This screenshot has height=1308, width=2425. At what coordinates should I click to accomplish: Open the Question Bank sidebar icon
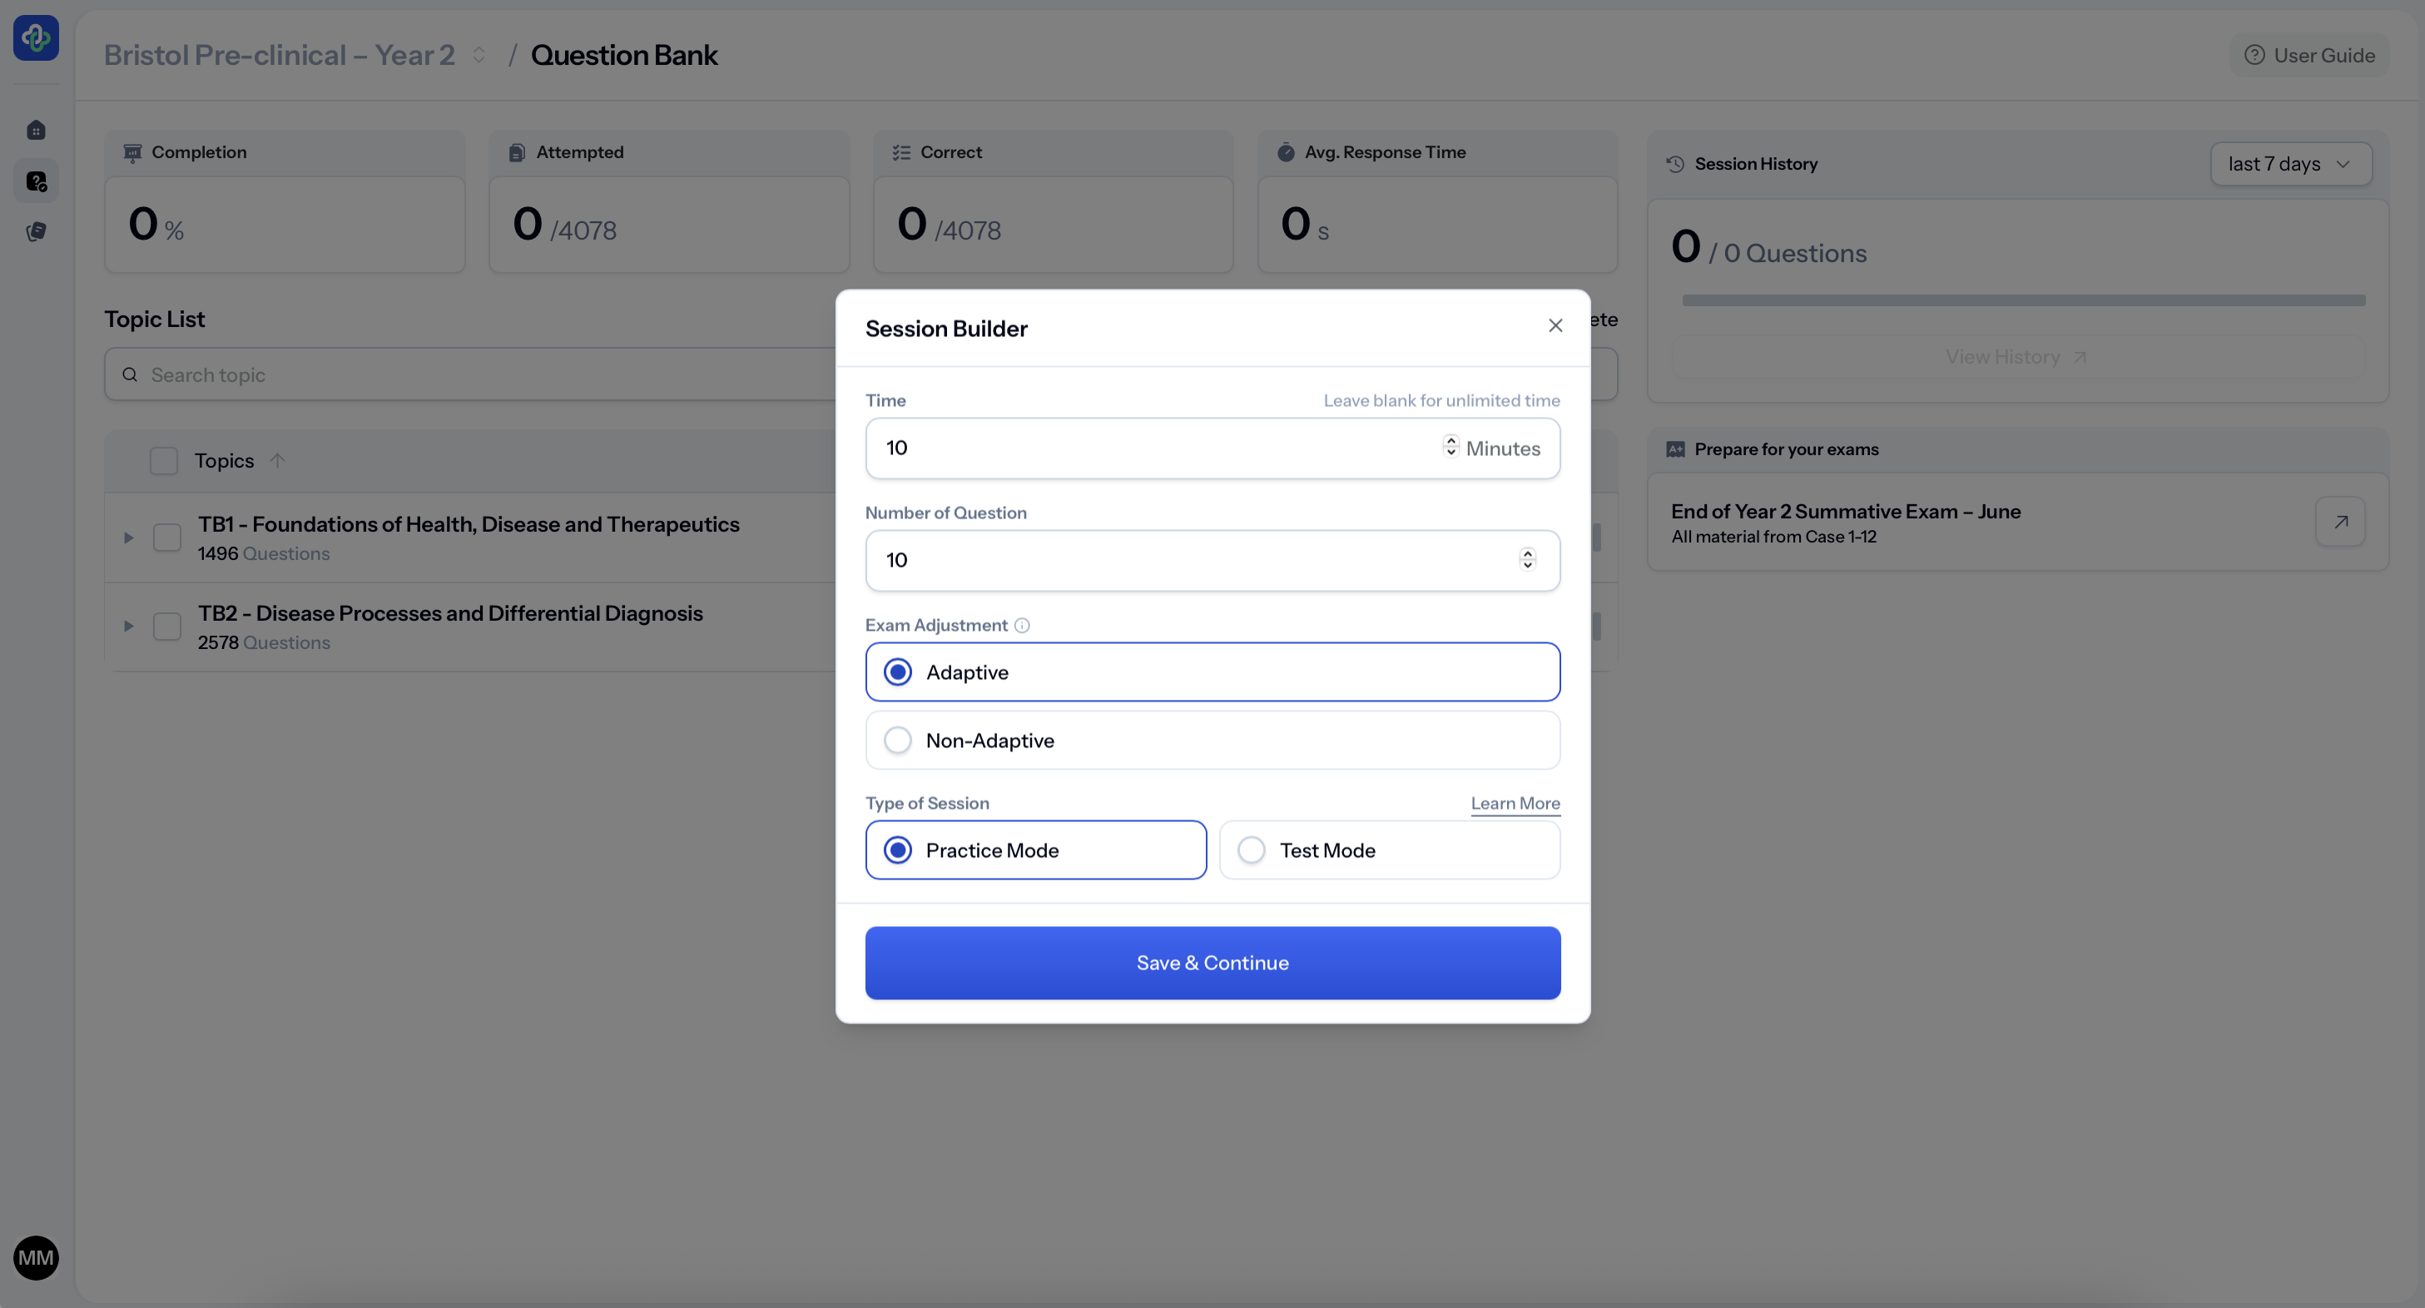tap(36, 181)
